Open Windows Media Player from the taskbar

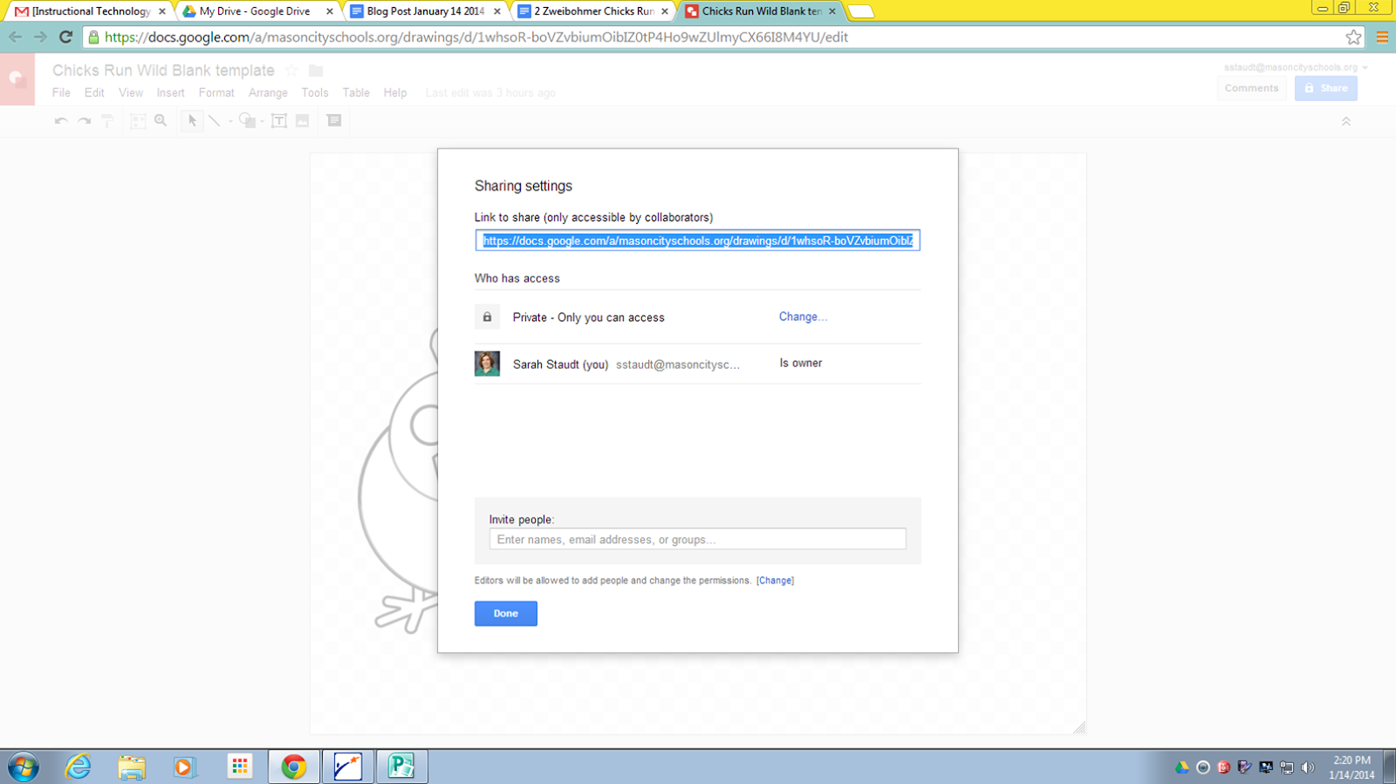pos(184,767)
